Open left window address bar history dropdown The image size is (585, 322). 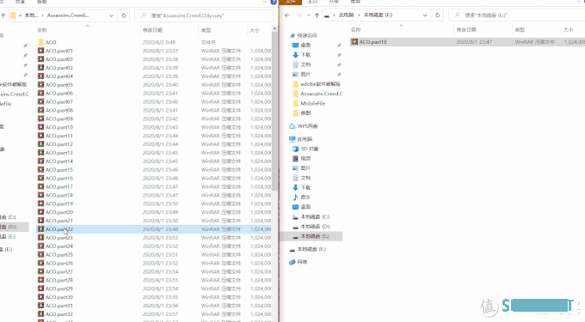(111, 15)
